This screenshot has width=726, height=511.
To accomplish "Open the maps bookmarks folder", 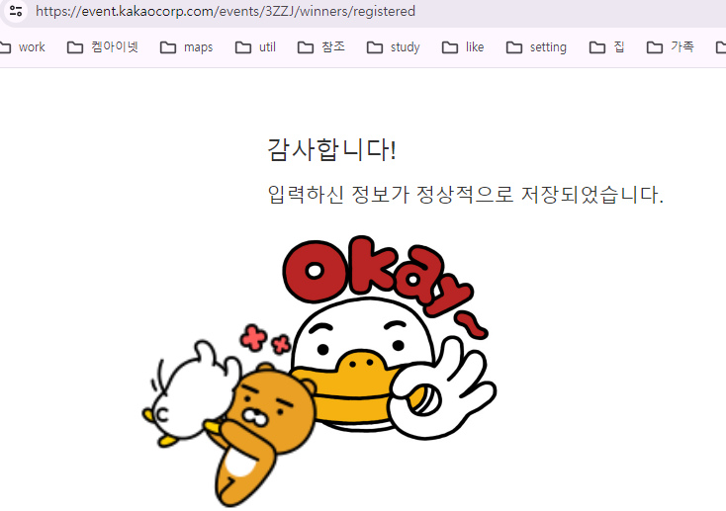I will click(x=186, y=47).
